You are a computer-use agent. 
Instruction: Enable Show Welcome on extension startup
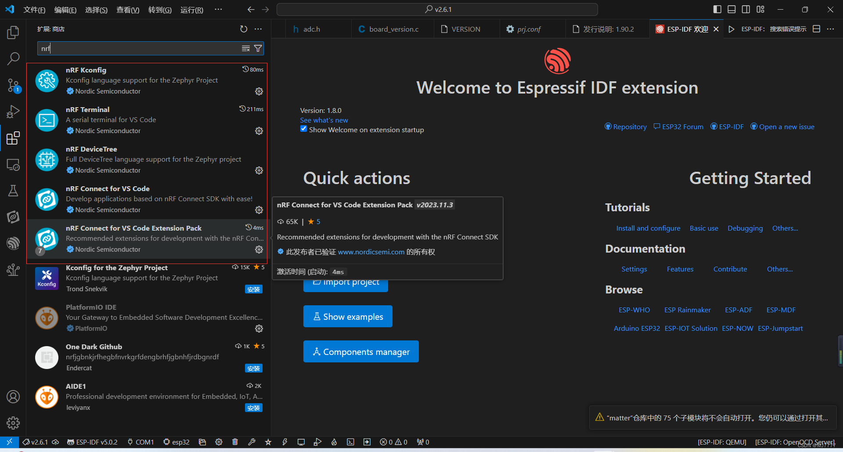pos(303,129)
